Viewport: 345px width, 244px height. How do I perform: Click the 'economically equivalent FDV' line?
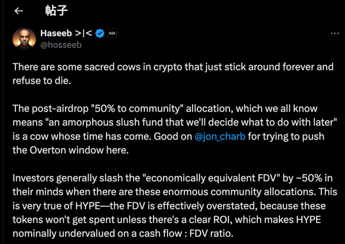click(173, 178)
